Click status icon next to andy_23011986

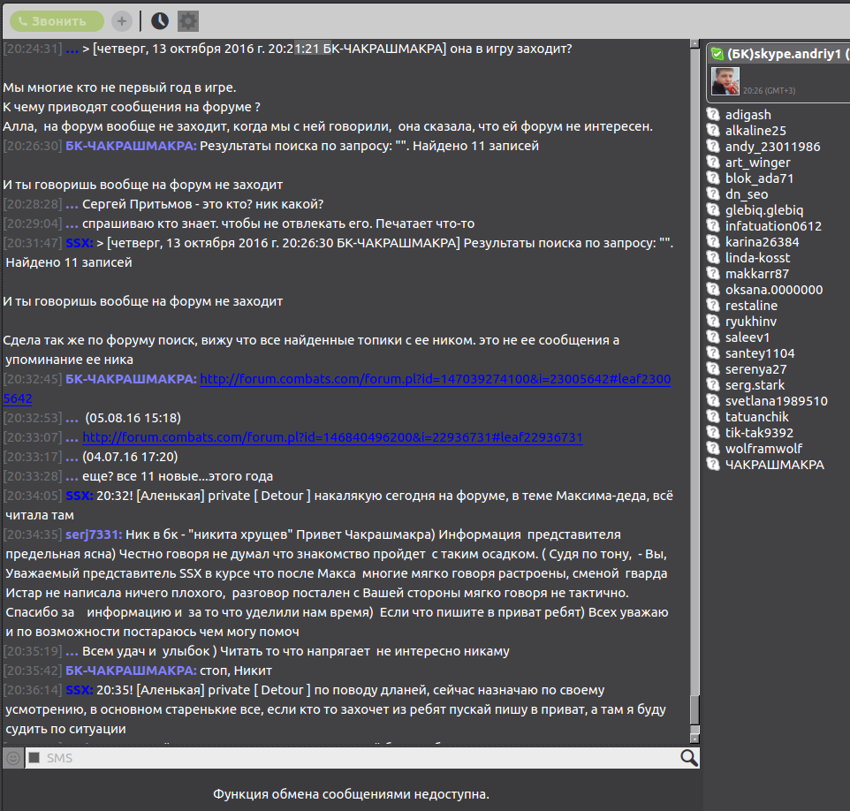(x=713, y=147)
